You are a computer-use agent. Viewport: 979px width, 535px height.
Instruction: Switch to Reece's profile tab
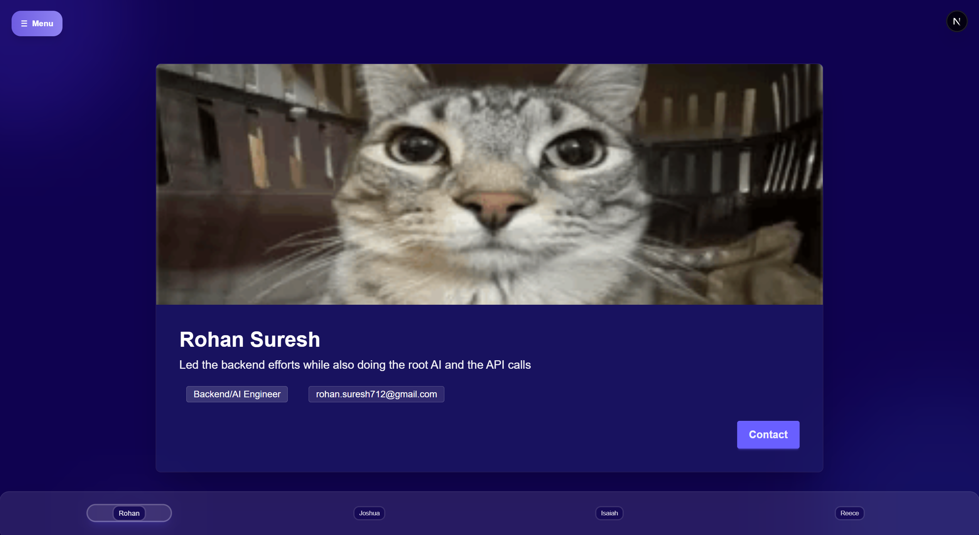coord(849,513)
